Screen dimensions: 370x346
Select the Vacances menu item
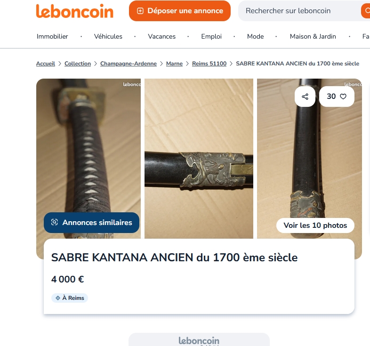(x=161, y=36)
